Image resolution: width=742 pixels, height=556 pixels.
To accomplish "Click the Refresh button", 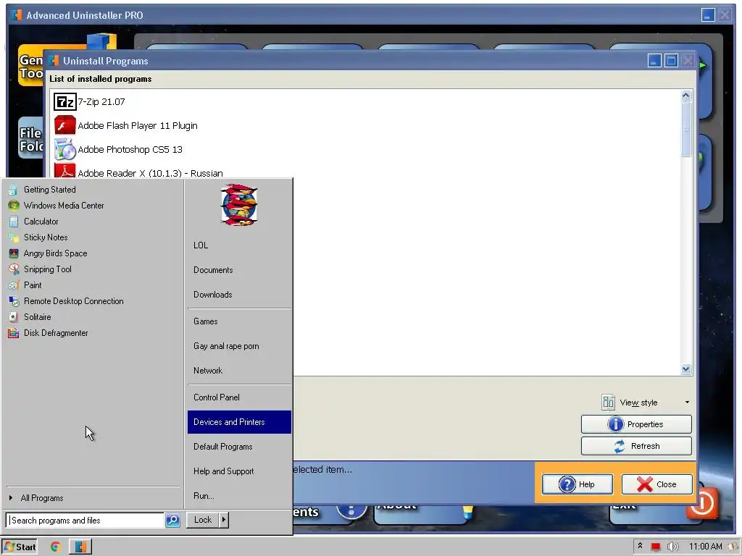I will [x=636, y=446].
